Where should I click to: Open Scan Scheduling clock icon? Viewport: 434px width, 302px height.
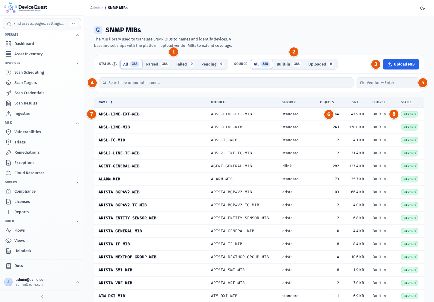click(x=8, y=72)
